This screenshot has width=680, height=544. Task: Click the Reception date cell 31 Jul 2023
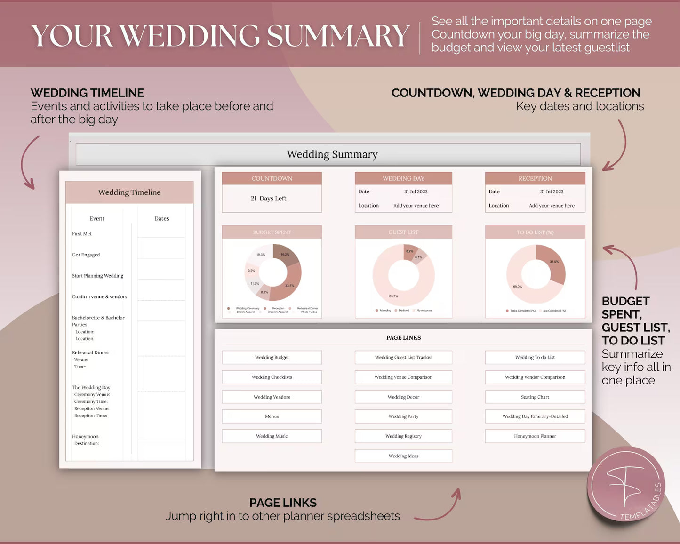pyautogui.click(x=551, y=192)
